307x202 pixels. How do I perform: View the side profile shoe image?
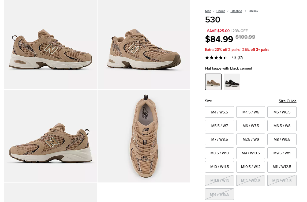tap(51, 45)
